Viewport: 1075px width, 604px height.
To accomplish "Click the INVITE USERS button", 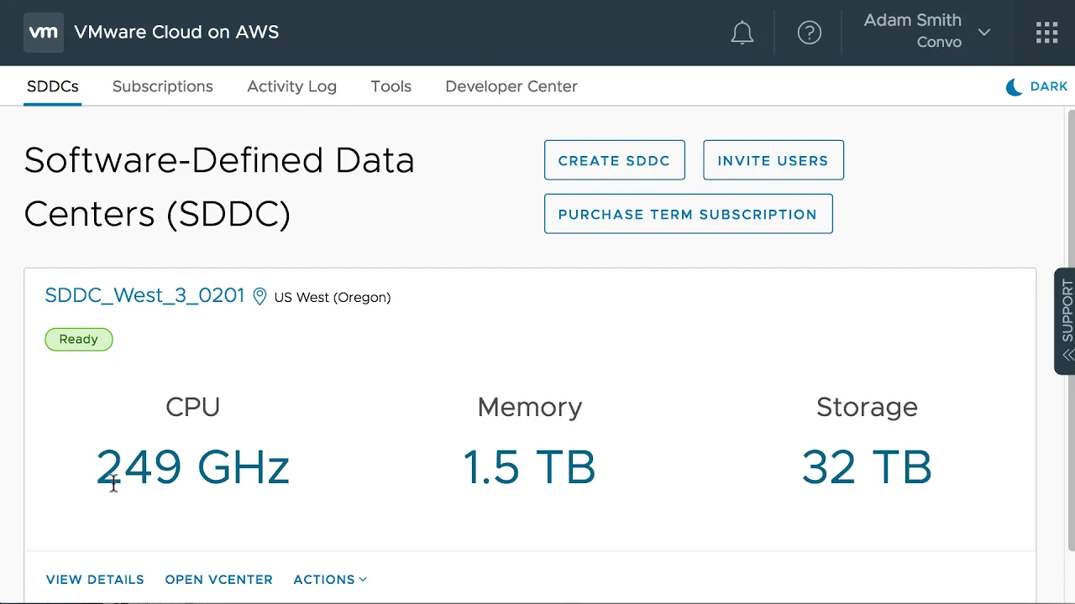I will (x=773, y=160).
